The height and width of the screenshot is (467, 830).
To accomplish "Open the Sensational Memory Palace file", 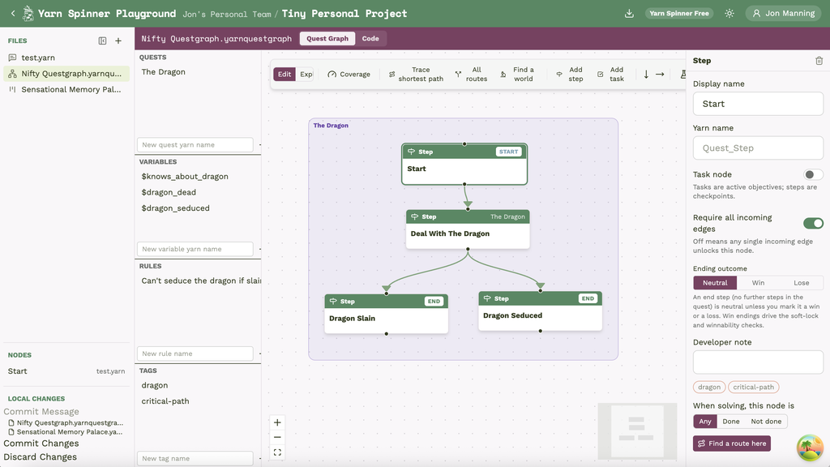I will click(x=66, y=89).
